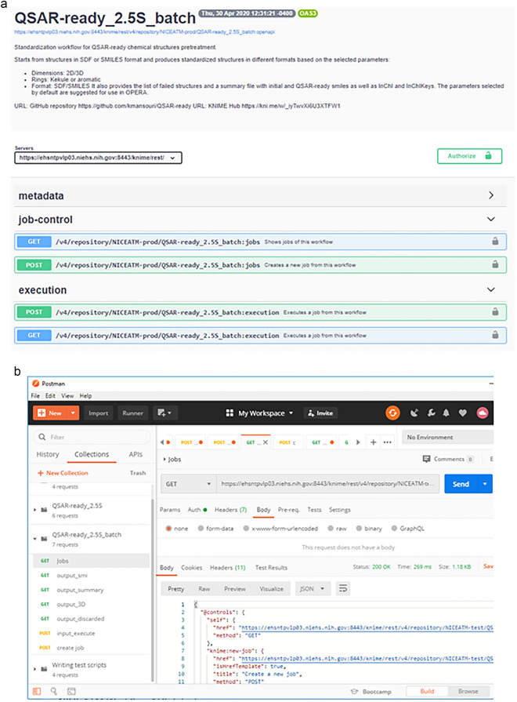
Task: Open the Edit menu in Postman
Action: [x=51, y=396]
